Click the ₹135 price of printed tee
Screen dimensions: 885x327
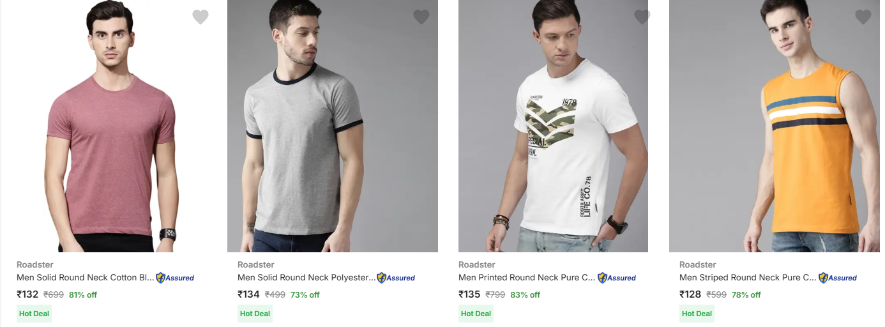click(x=469, y=294)
